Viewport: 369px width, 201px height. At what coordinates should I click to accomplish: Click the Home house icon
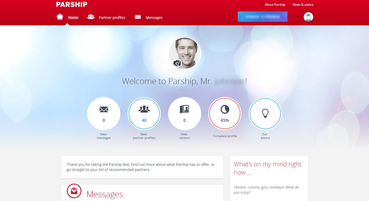60,17
